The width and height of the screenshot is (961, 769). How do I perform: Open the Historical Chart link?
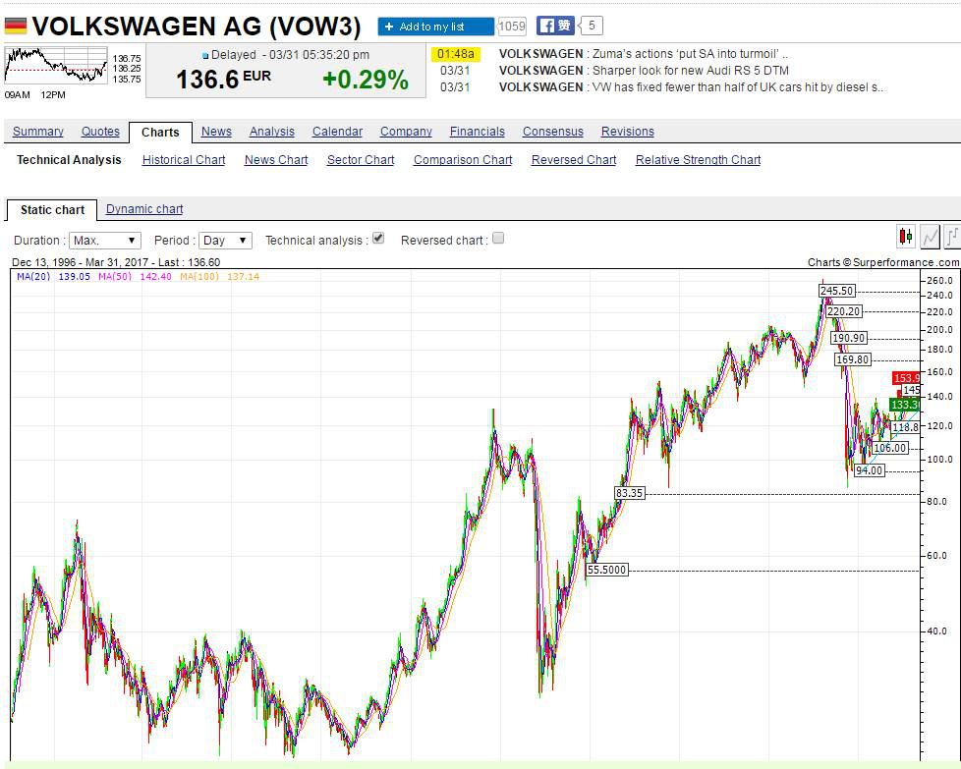[184, 160]
